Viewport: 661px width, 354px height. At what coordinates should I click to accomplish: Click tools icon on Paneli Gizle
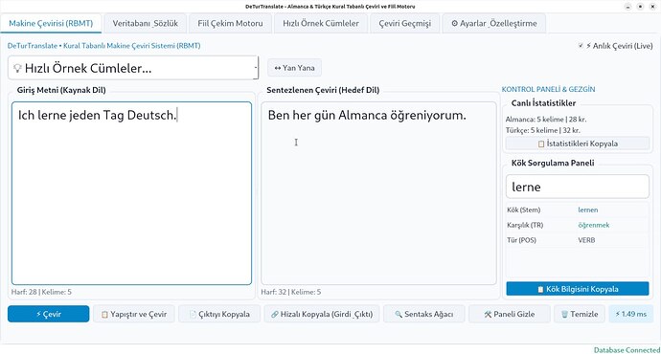[x=488, y=315]
